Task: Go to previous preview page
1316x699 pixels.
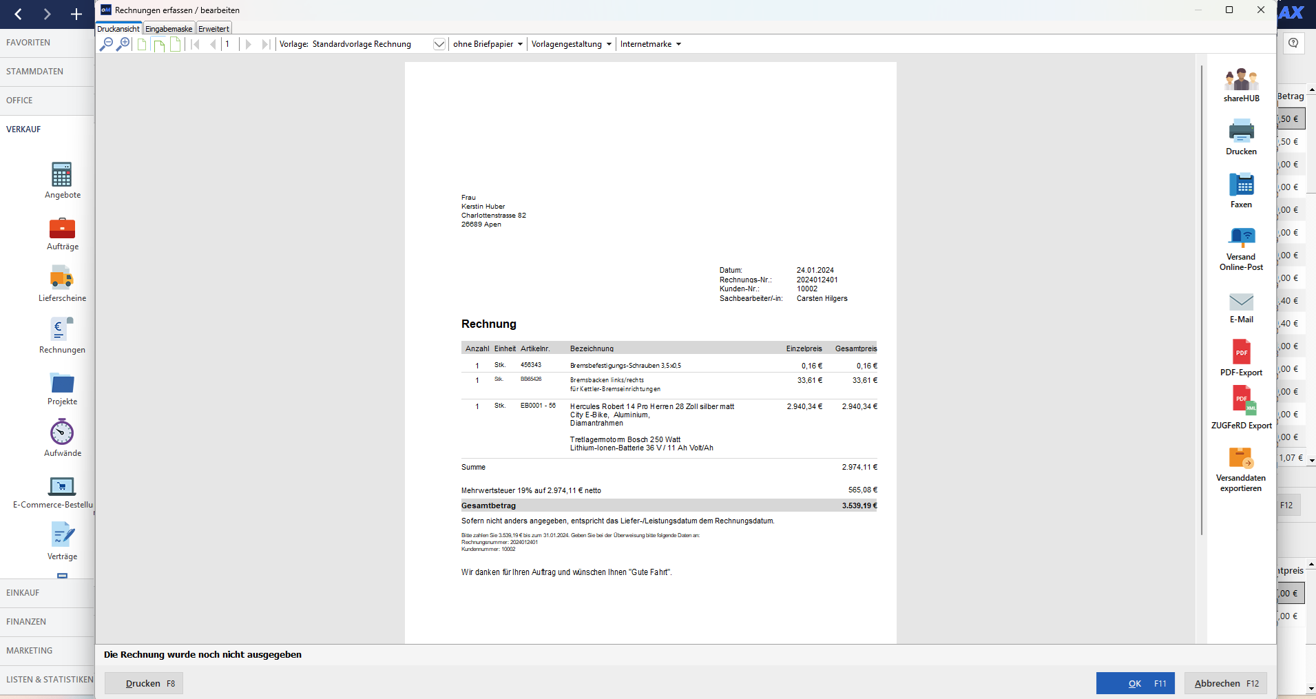Action: [213, 44]
